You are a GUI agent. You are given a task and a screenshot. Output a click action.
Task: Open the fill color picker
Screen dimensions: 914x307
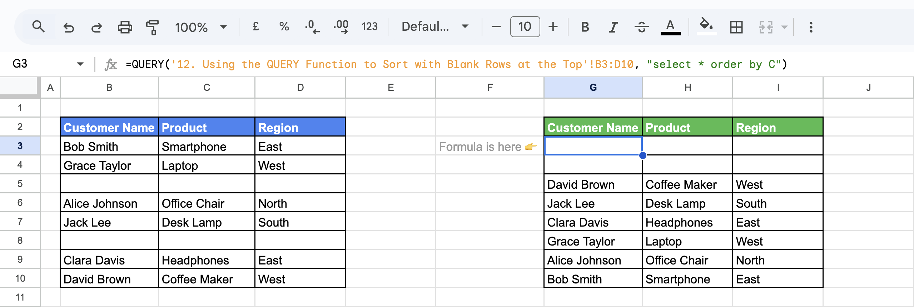[x=706, y=26]
